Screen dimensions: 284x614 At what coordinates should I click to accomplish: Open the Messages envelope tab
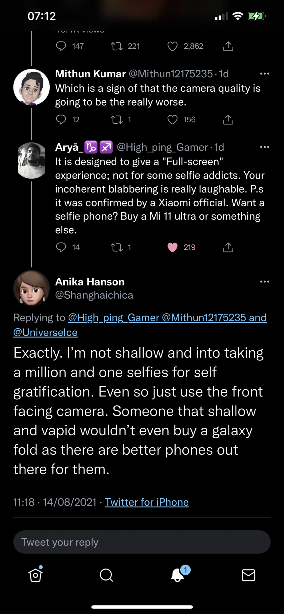tap(248, 575)
